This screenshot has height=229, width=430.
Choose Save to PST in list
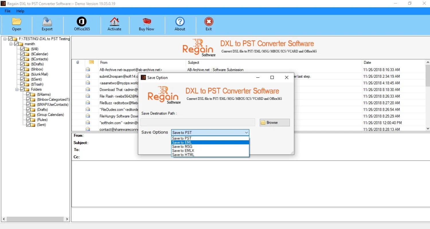point(210,138)
